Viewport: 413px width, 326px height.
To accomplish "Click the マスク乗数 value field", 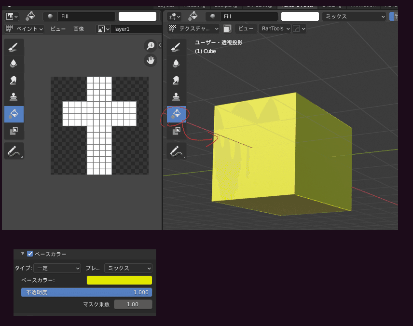I will [x=133, y=304].
